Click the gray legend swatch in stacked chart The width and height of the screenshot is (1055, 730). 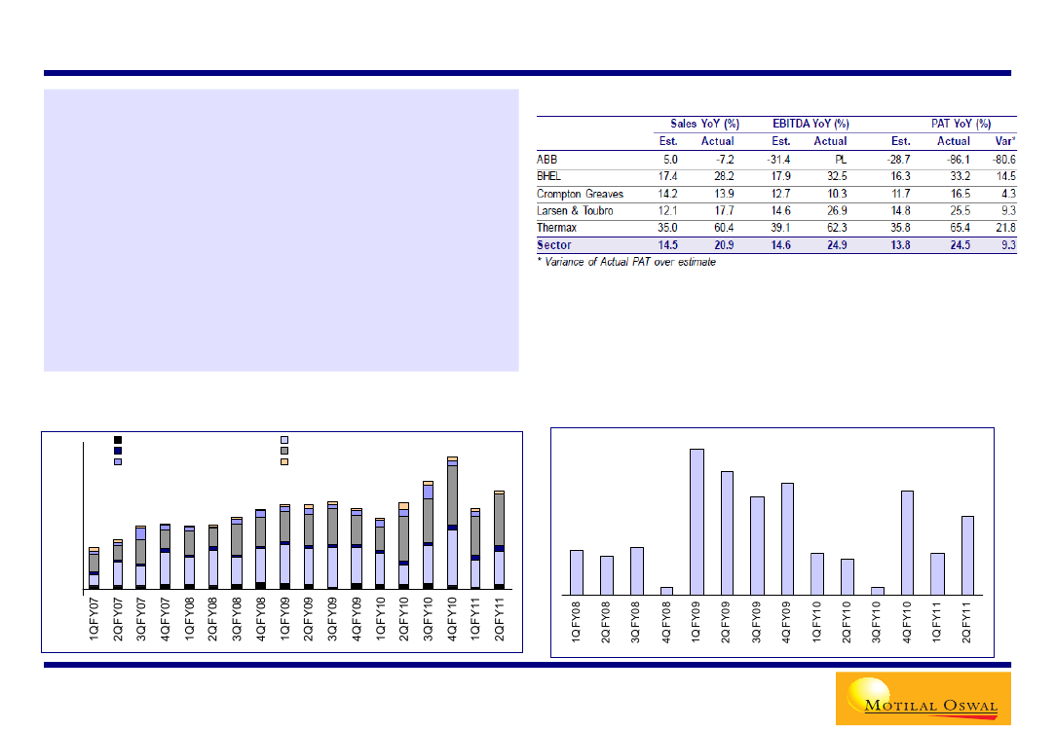(x=284, y=452)
